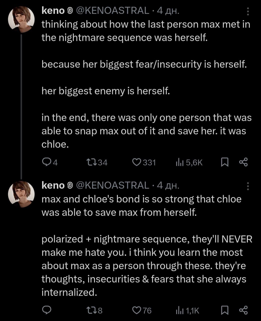Open the first tweet's three-dot menu

(248, 11)
